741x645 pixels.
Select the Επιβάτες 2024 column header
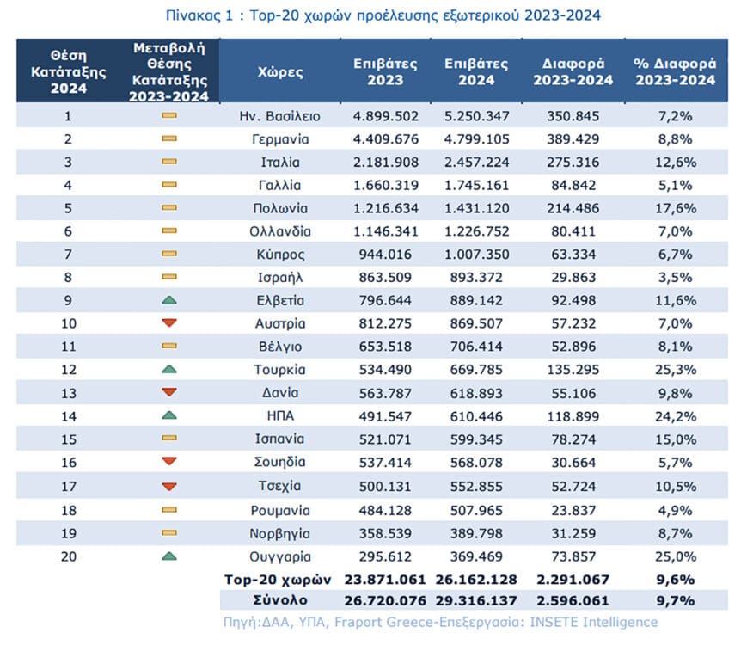pyautogui.click(x=476, y=71)
